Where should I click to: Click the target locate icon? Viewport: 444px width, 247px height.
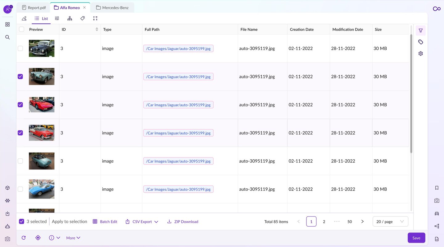pos(38,238)
